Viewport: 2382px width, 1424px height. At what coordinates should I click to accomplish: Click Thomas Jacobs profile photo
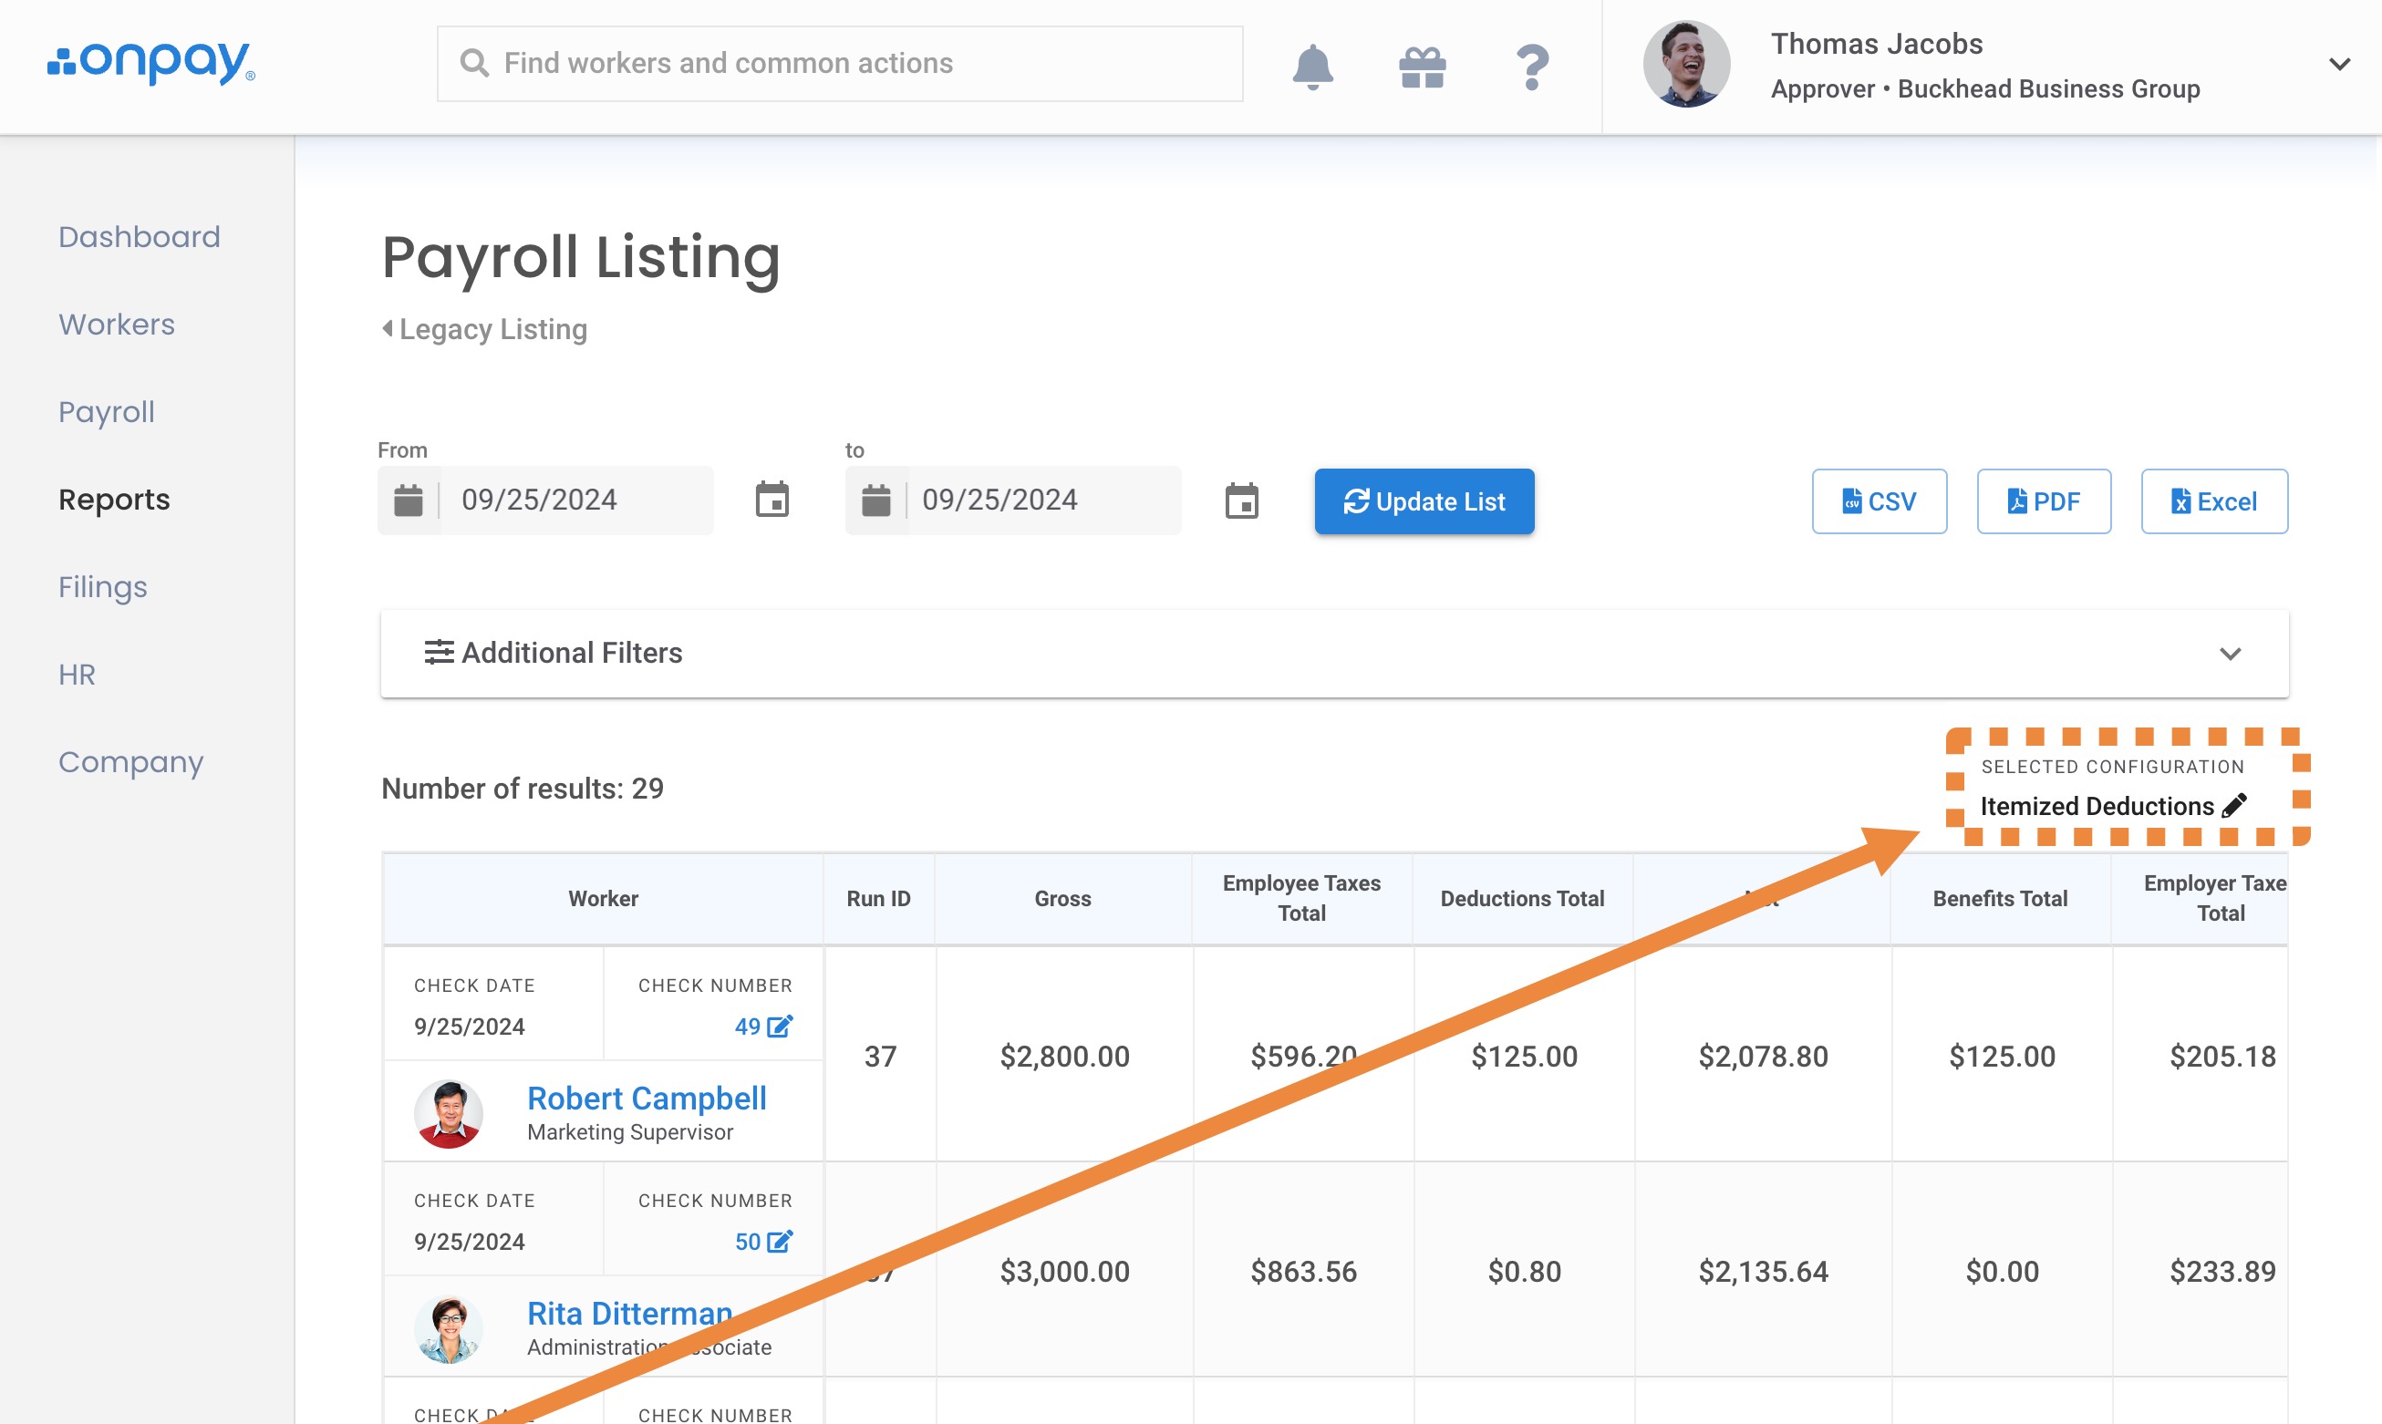(x=1686, y=65)
